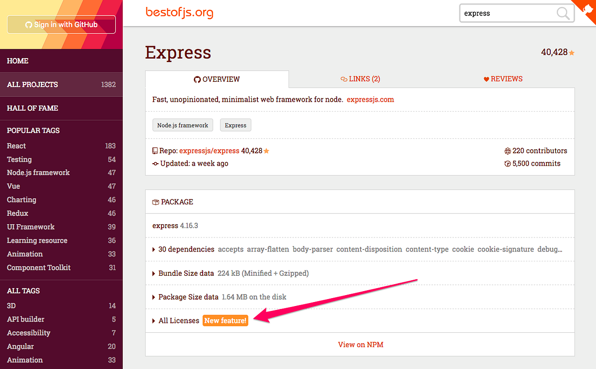The image size is (596, 369).
Task: Open the expressjs.com website link
Action: tap(370, 99)
